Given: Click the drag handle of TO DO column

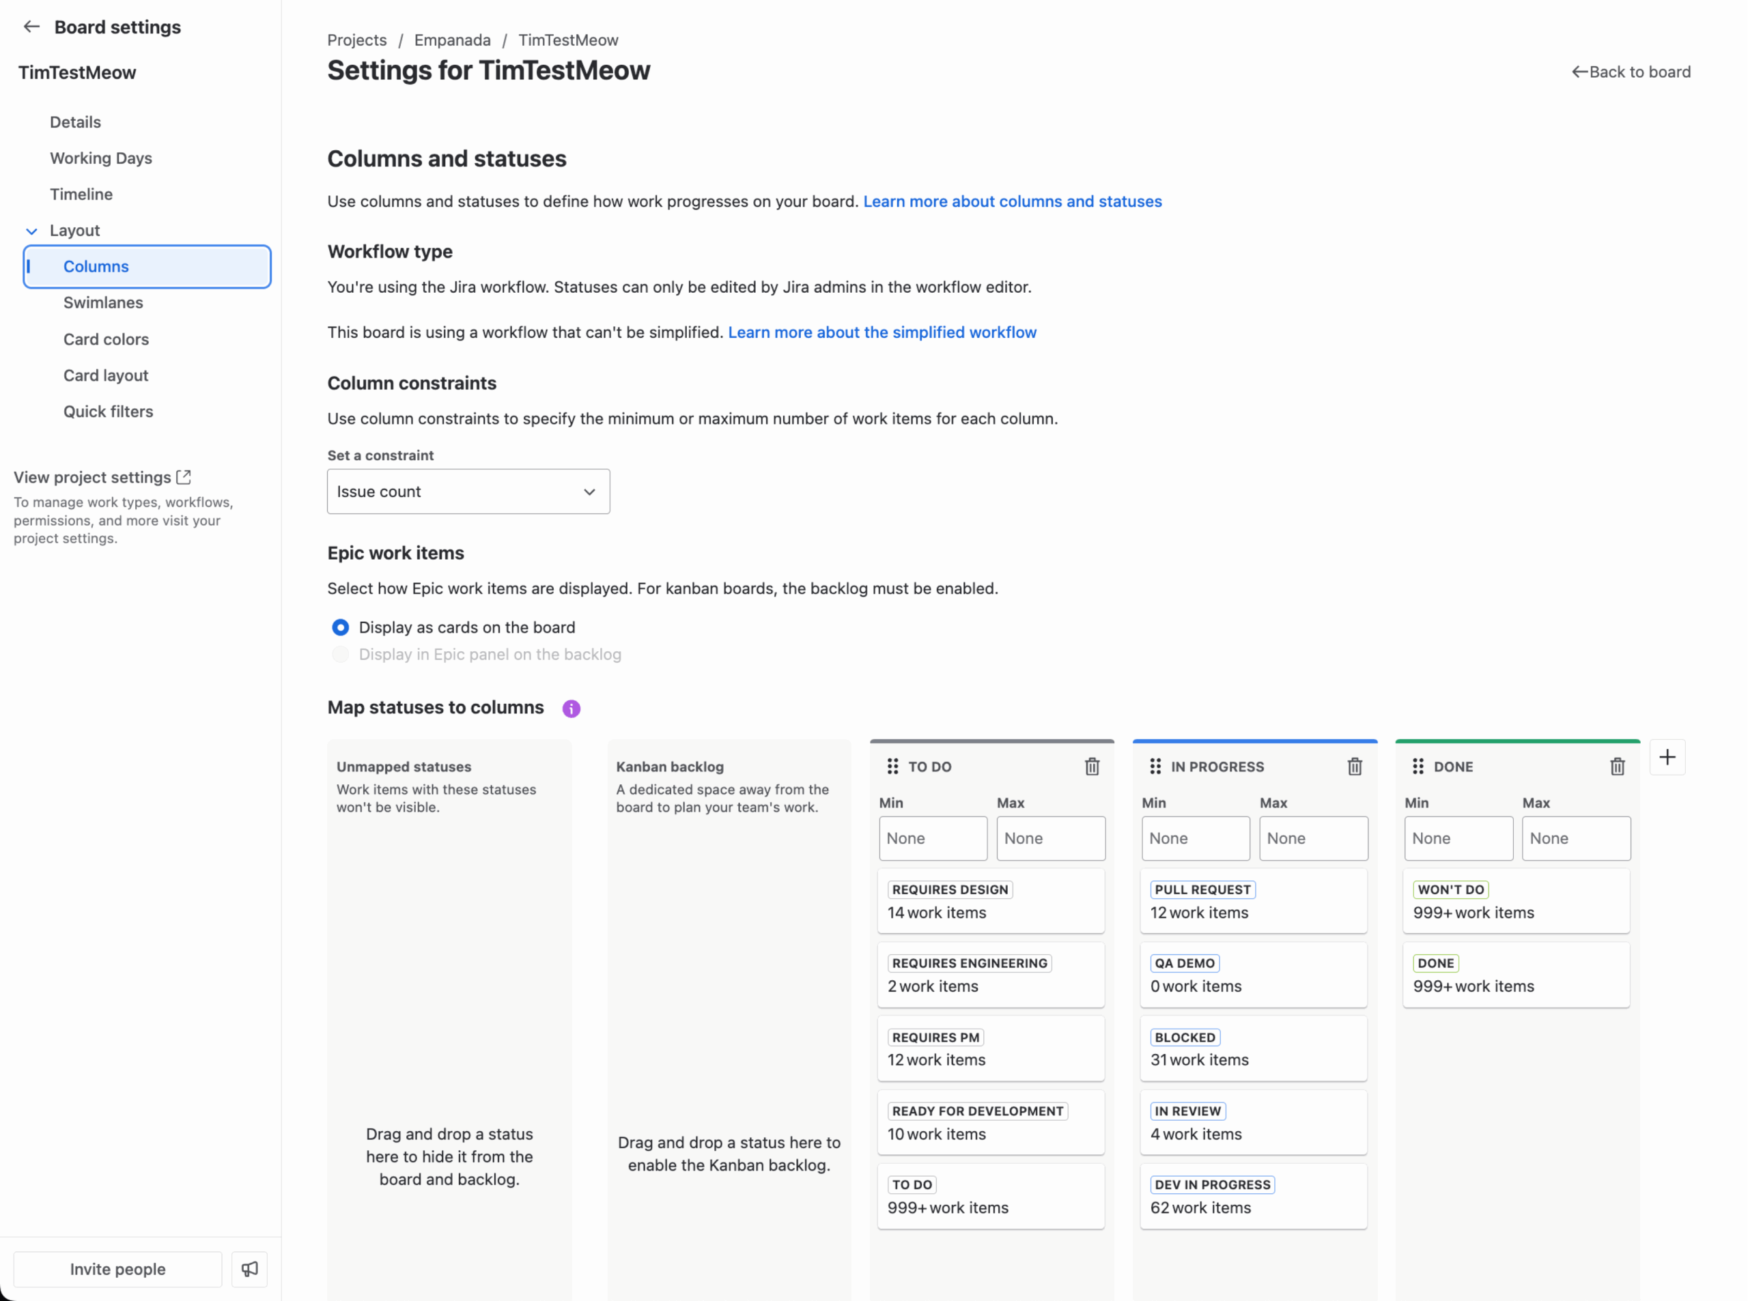Looking at the screenshot, I should click(x=892, y=767).
